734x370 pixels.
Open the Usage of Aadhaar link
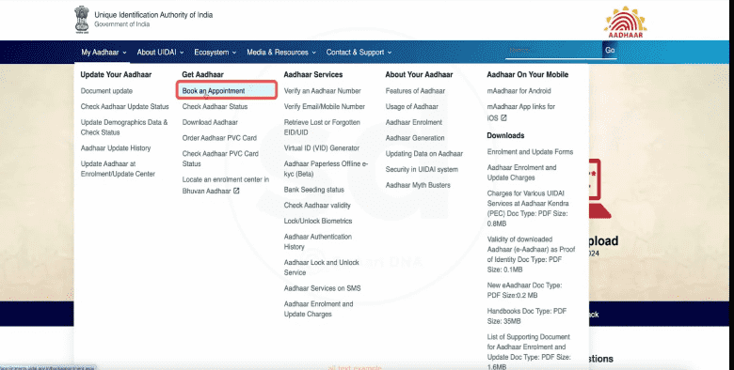tap(411, 106)
